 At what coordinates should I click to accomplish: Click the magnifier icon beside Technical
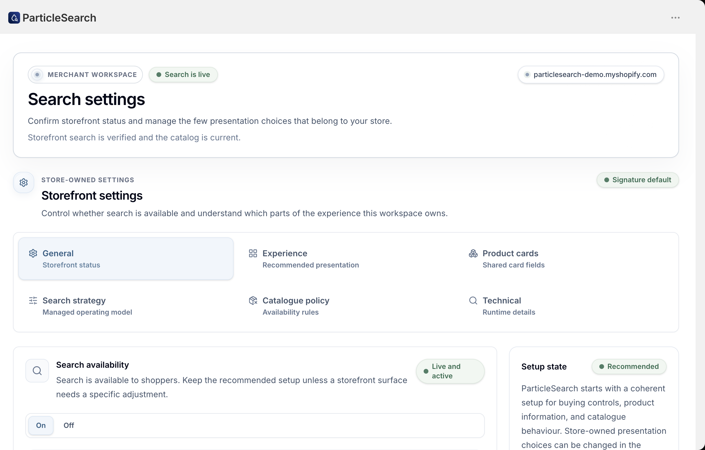(x=473, y=300)
